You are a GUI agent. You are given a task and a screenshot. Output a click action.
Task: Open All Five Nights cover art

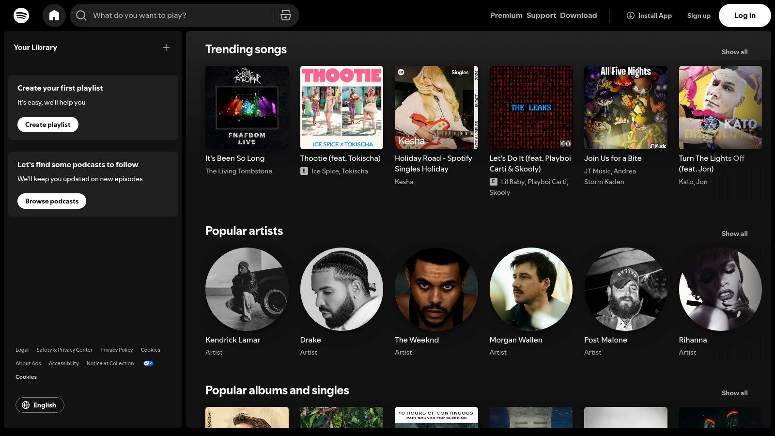click(x=626, y=108)
